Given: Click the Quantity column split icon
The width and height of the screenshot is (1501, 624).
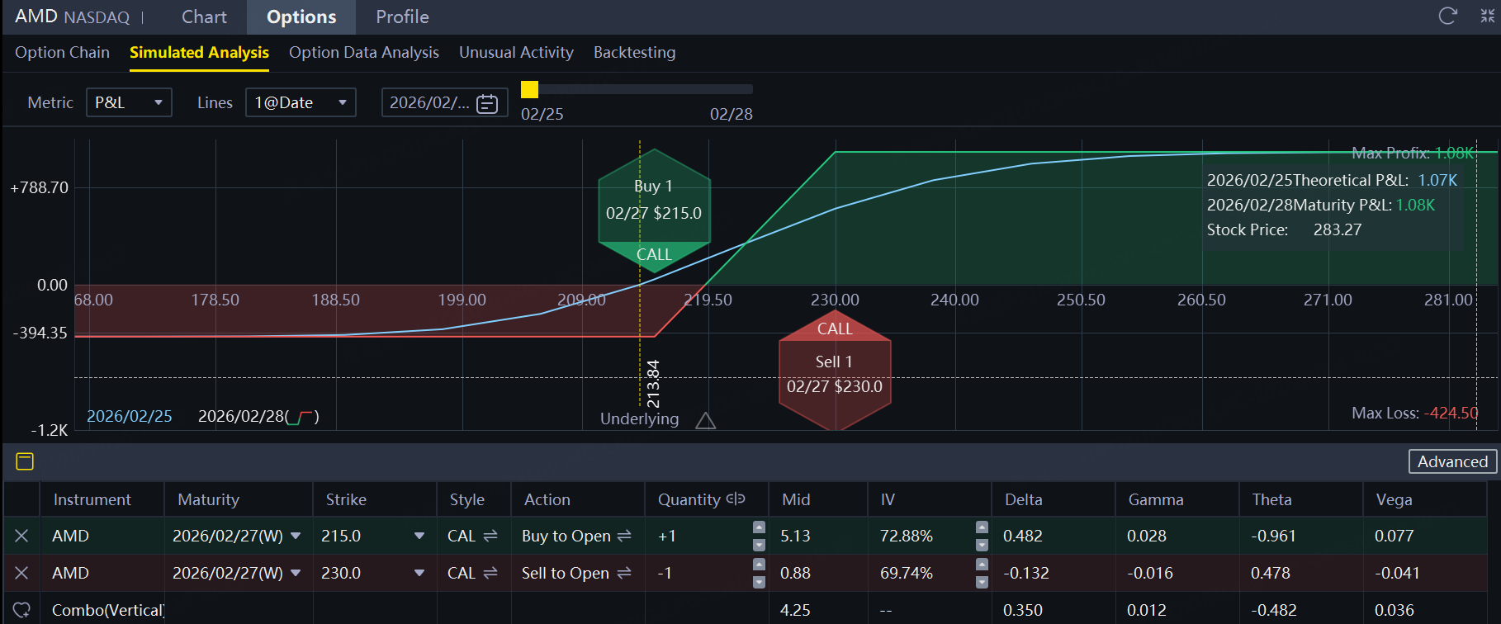Looking at the screenshot, I should pyautogui.click(x=736, y=499).
